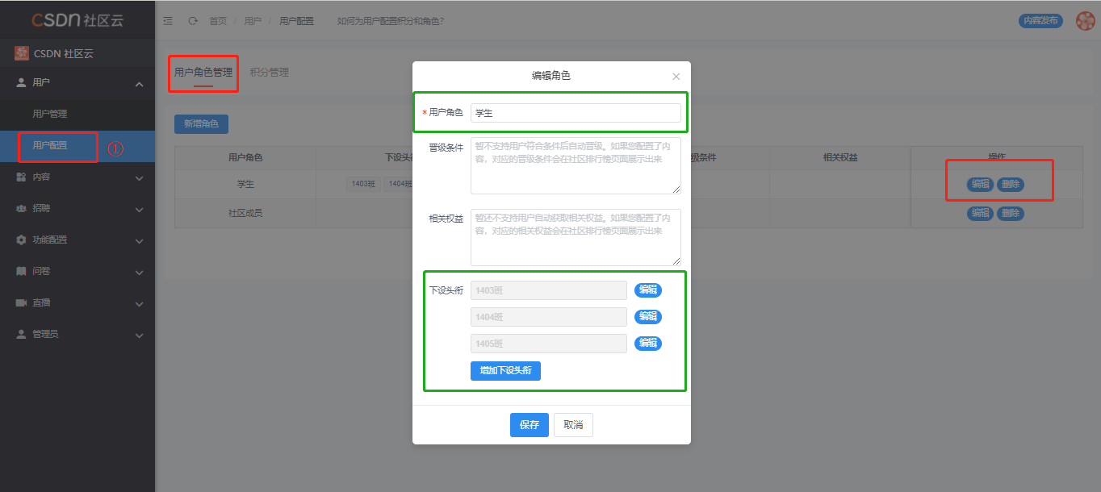The image size is (1101, 492).
Task: Collapse the 用户 menu chevron
Action: point(139,84)
